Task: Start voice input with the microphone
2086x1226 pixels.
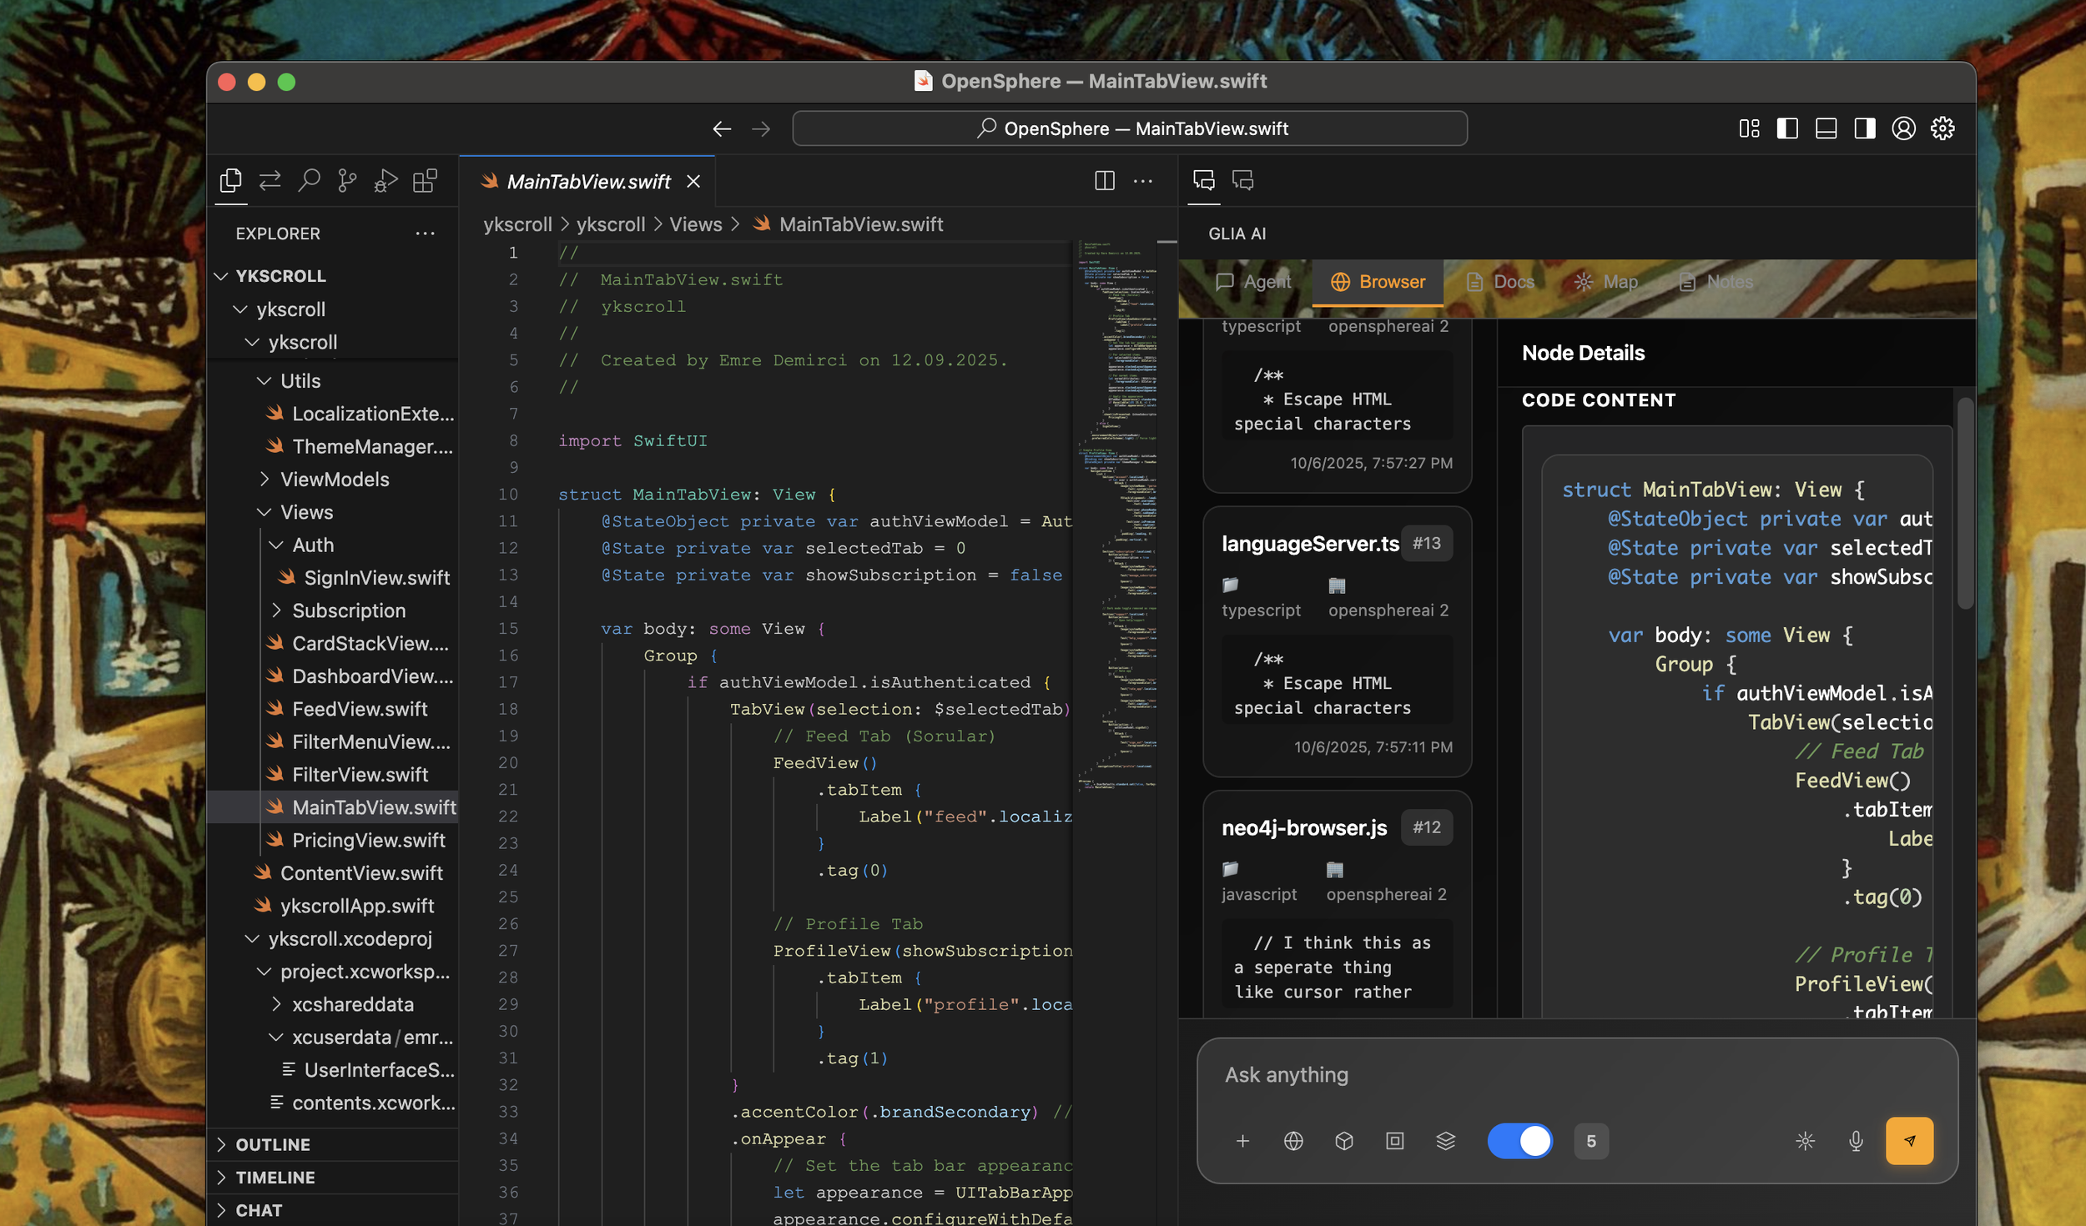Action: (x=1856, y=1140)
